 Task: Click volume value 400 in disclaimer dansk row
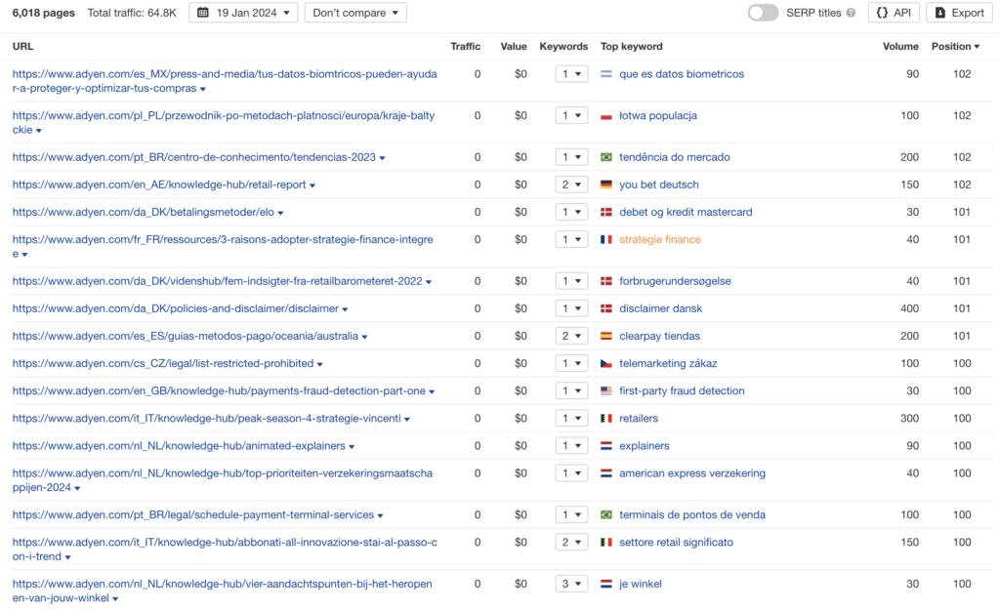click(x=909, y=308)
